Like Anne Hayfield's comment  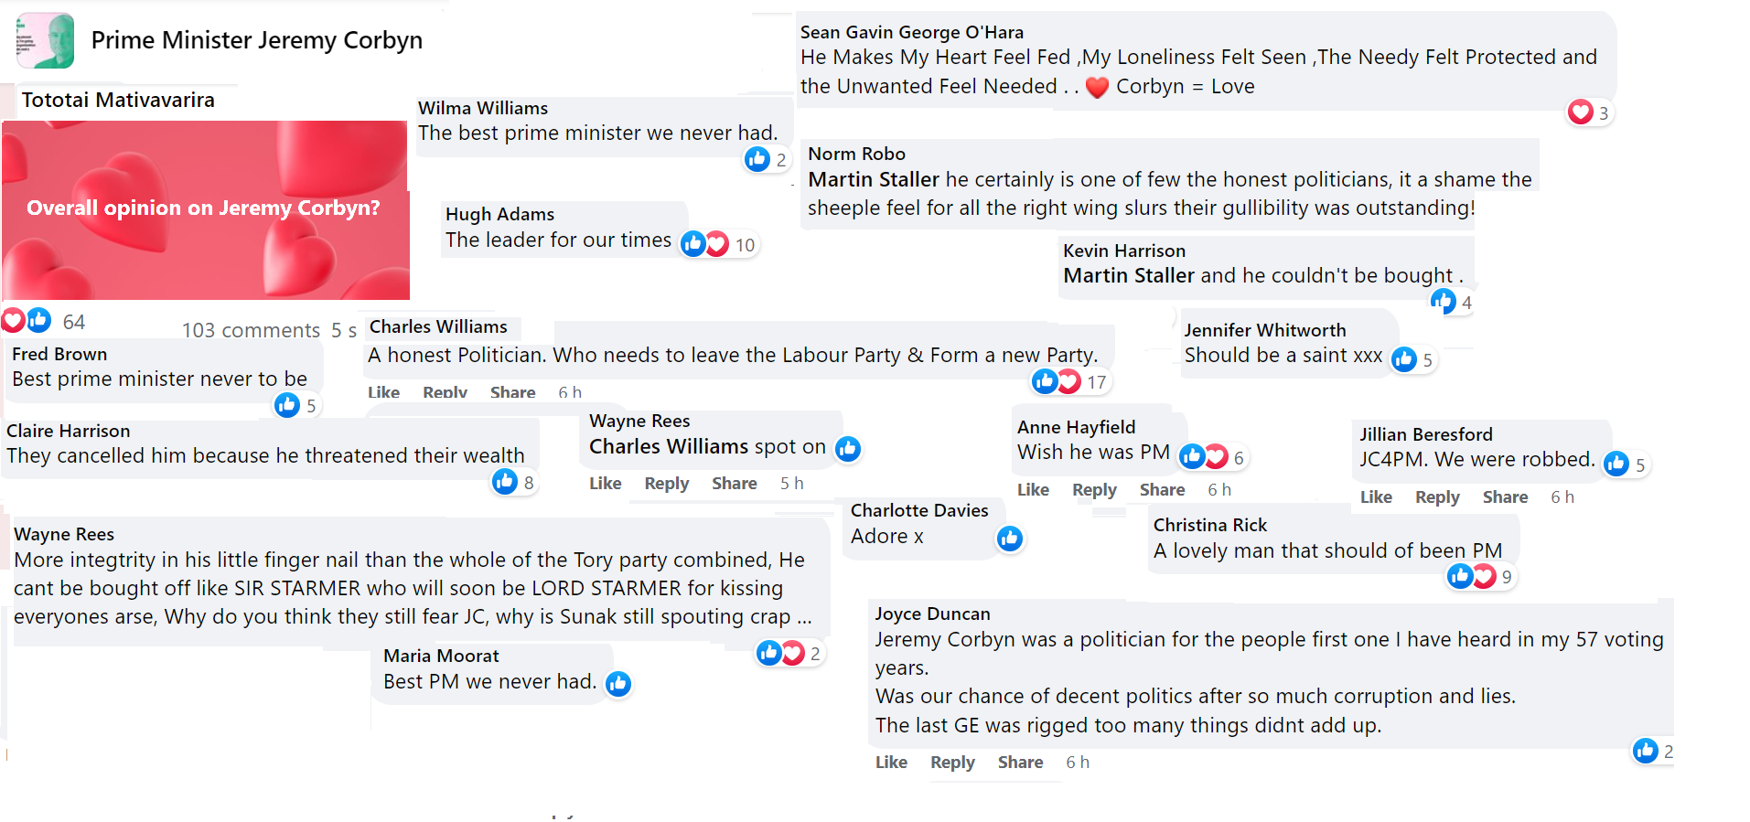coord(1033,490)
